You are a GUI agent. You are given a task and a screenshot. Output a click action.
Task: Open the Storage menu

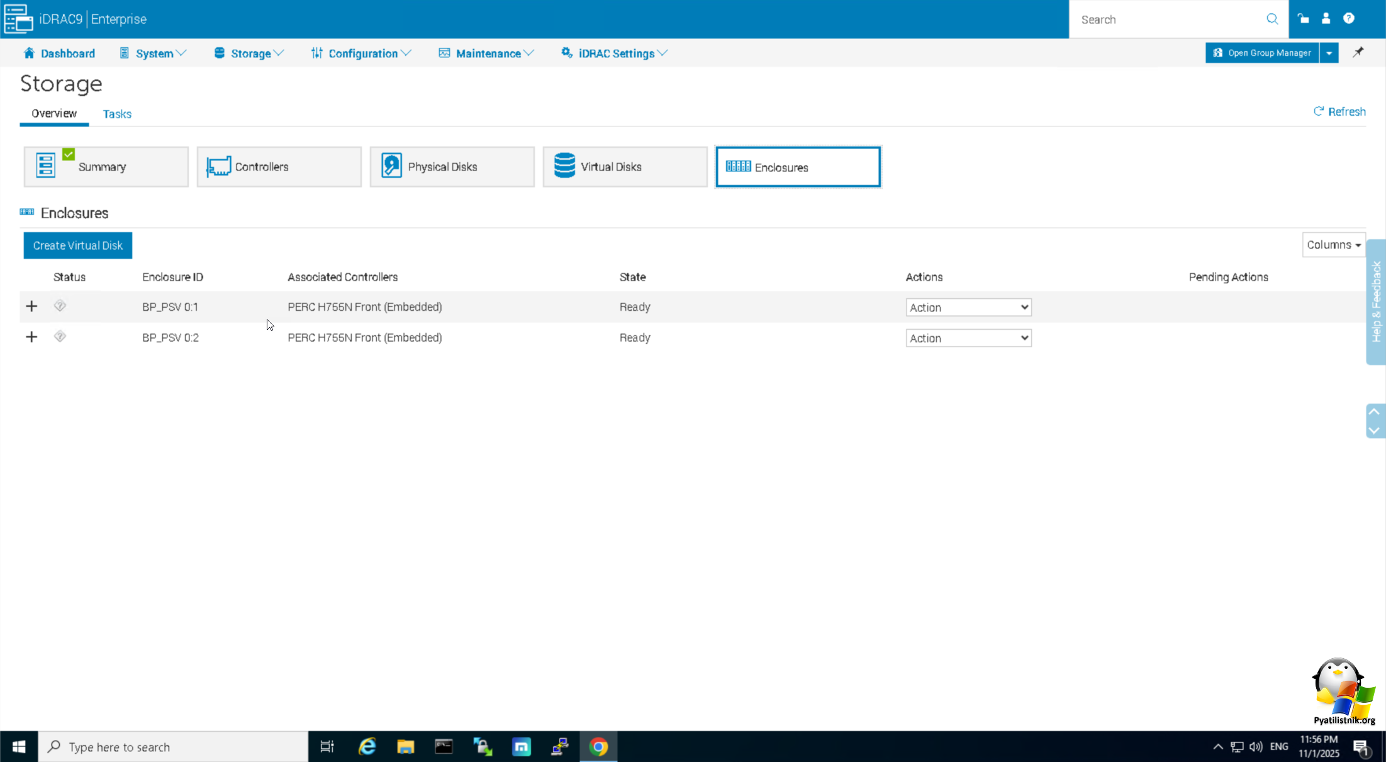[250, 53]
